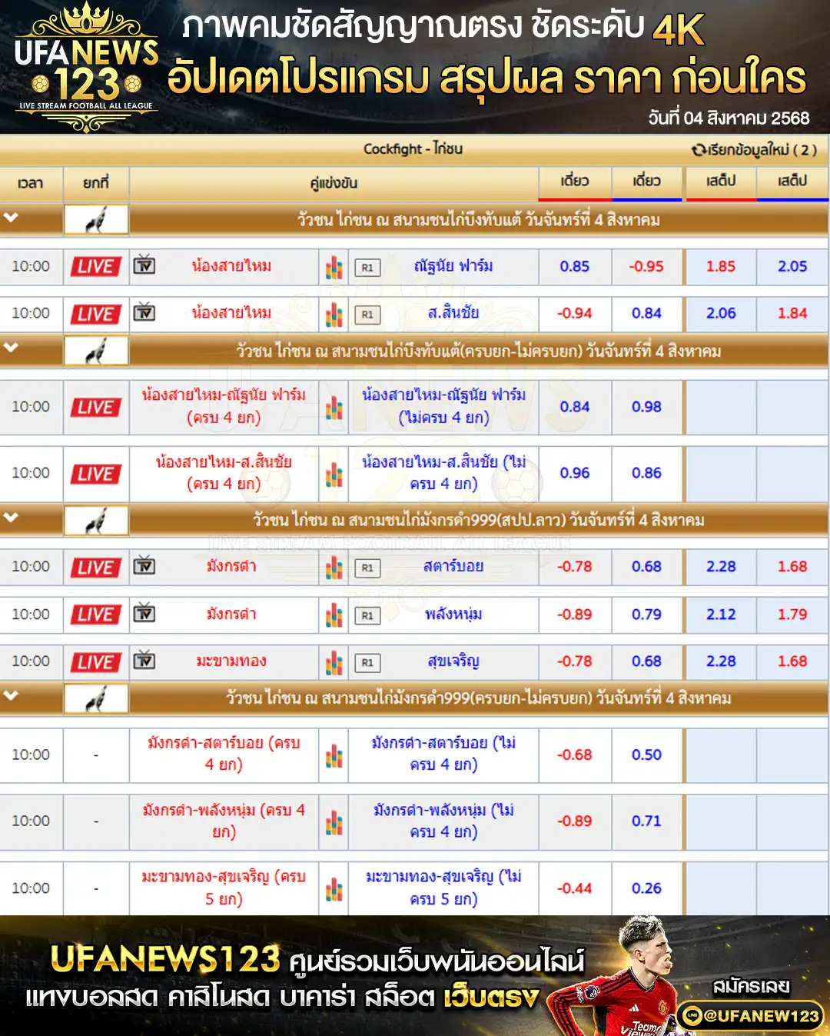Open stats chart icon in สุขเจริญ row

tap(334, 662)
